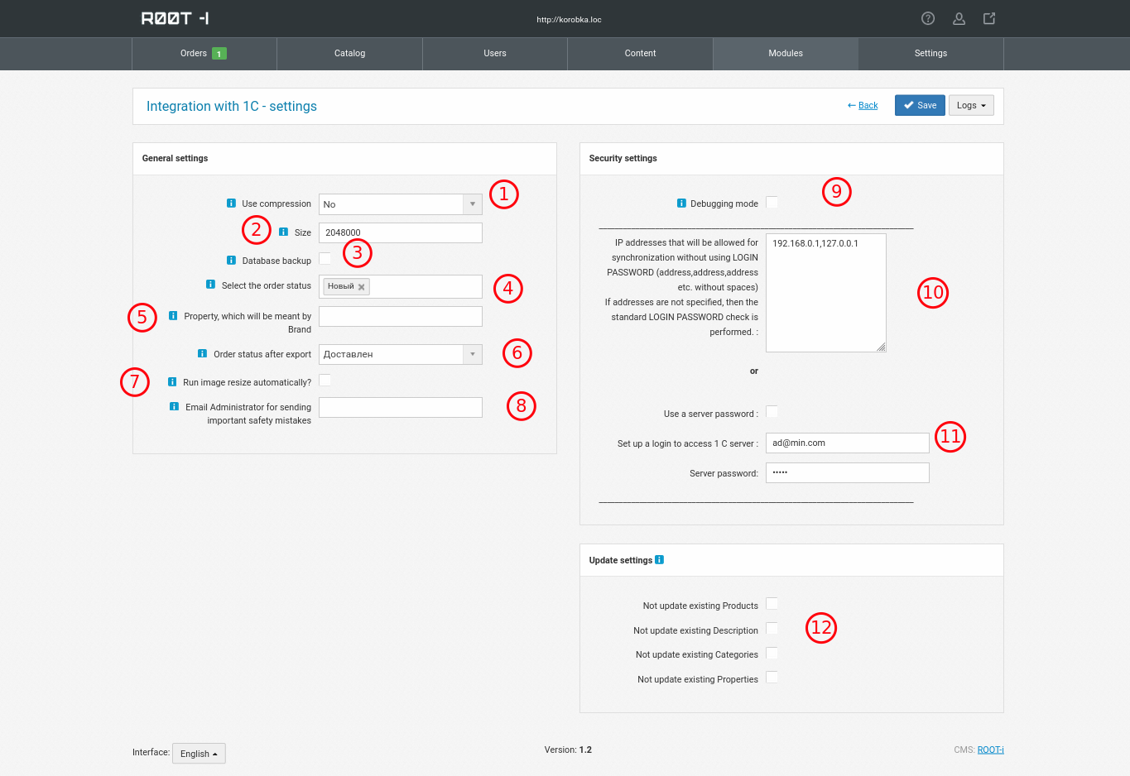Image resolution: width=1130 pixels, height=776 pixels.
Task: Click the ROOT-I logo
Action: coord(176,18)
